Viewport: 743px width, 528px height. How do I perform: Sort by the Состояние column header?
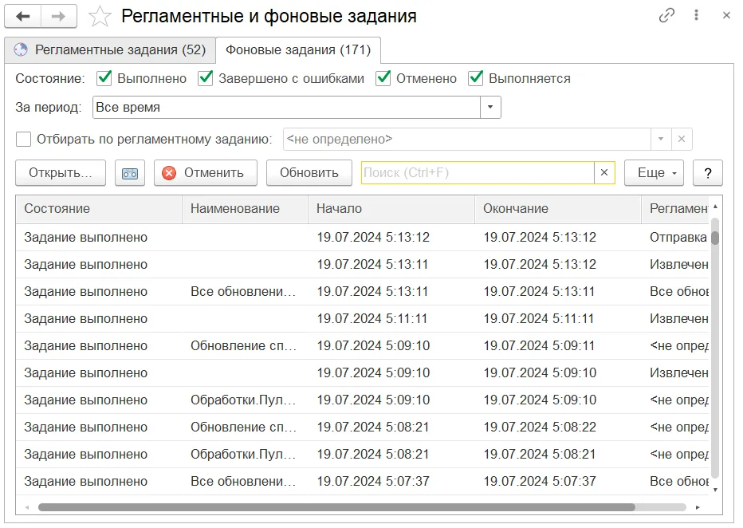pyautogui.click(x=99, y=209)
